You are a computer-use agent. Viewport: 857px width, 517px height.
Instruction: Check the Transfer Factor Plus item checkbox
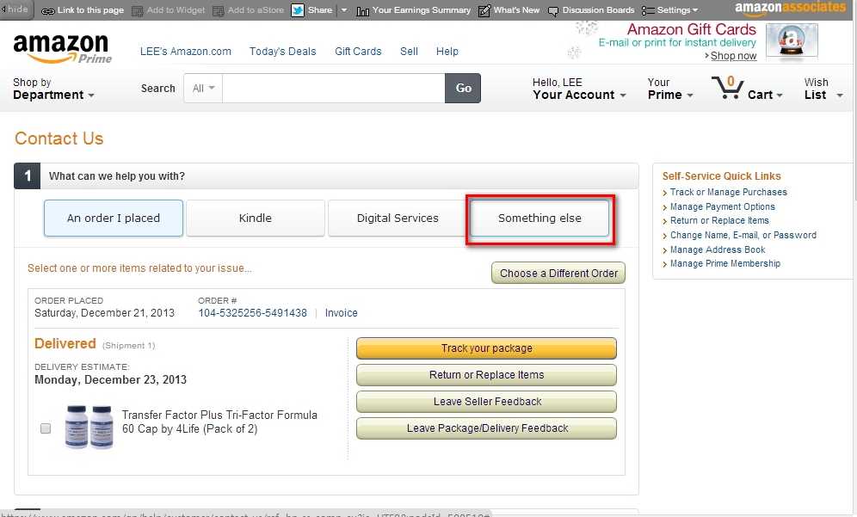46,428
